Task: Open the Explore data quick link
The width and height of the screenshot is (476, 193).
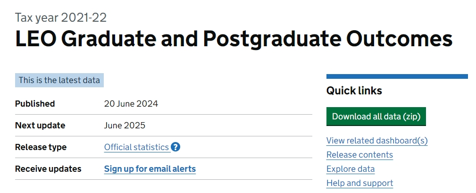Action: pyautogui.click(x=351, y=169)
